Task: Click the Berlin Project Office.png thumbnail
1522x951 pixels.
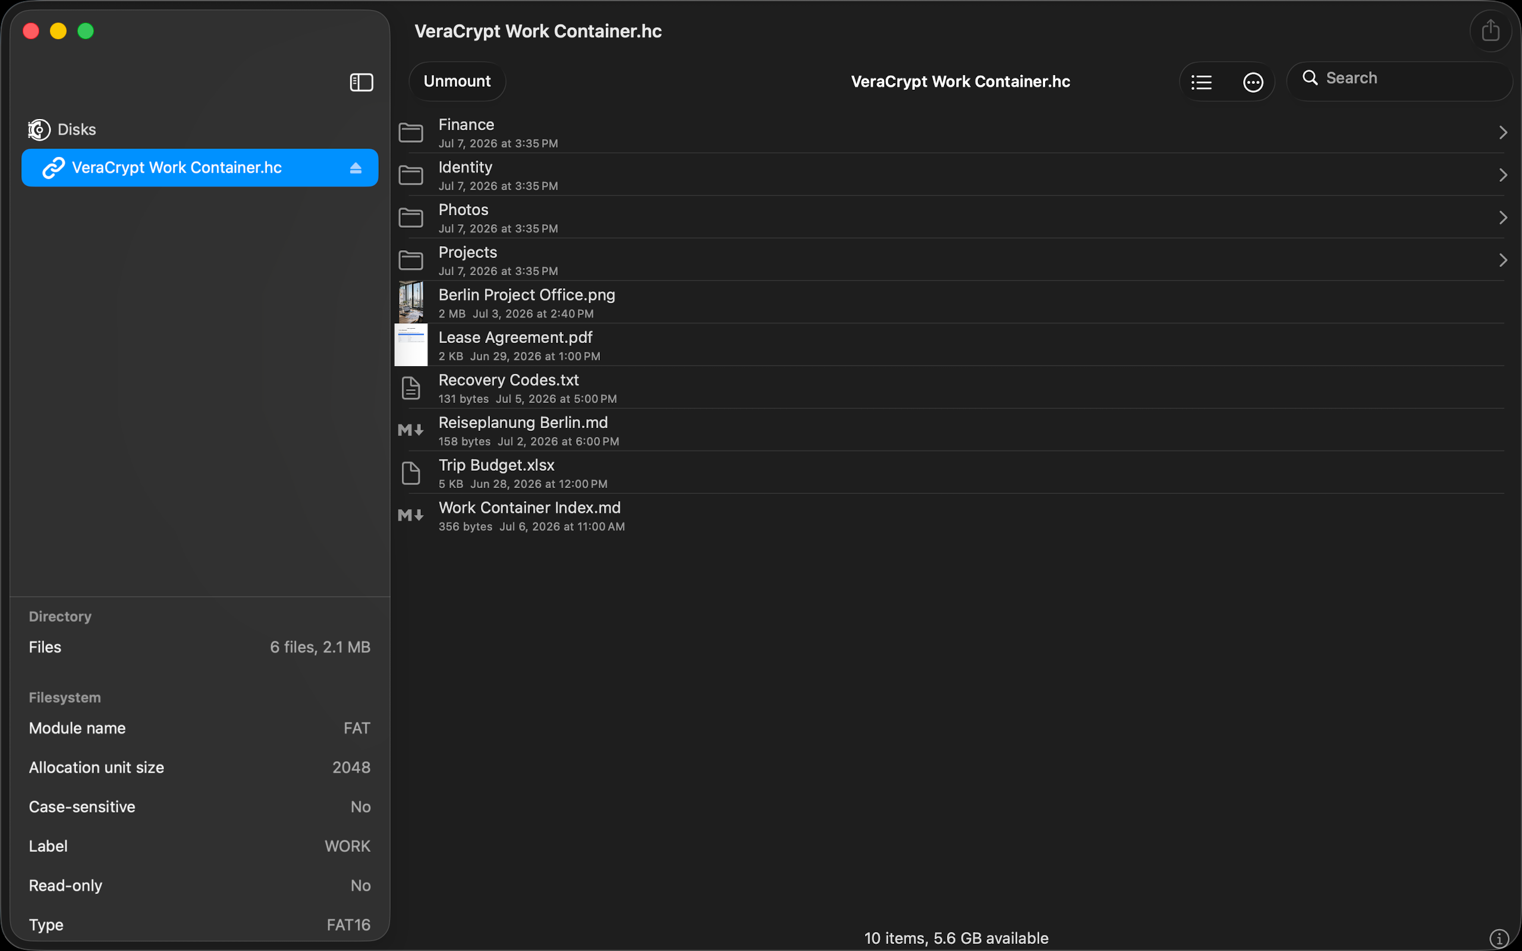Action: coord(411,303)
